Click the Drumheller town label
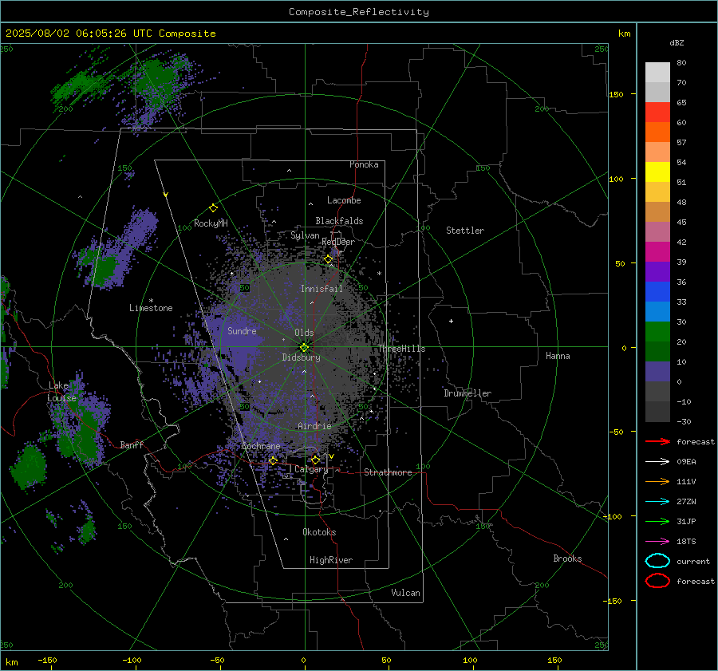 click(467, 393)
